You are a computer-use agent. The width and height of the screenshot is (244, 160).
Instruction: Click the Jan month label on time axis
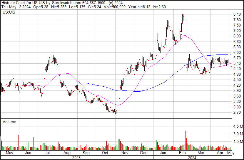(163, 153)
